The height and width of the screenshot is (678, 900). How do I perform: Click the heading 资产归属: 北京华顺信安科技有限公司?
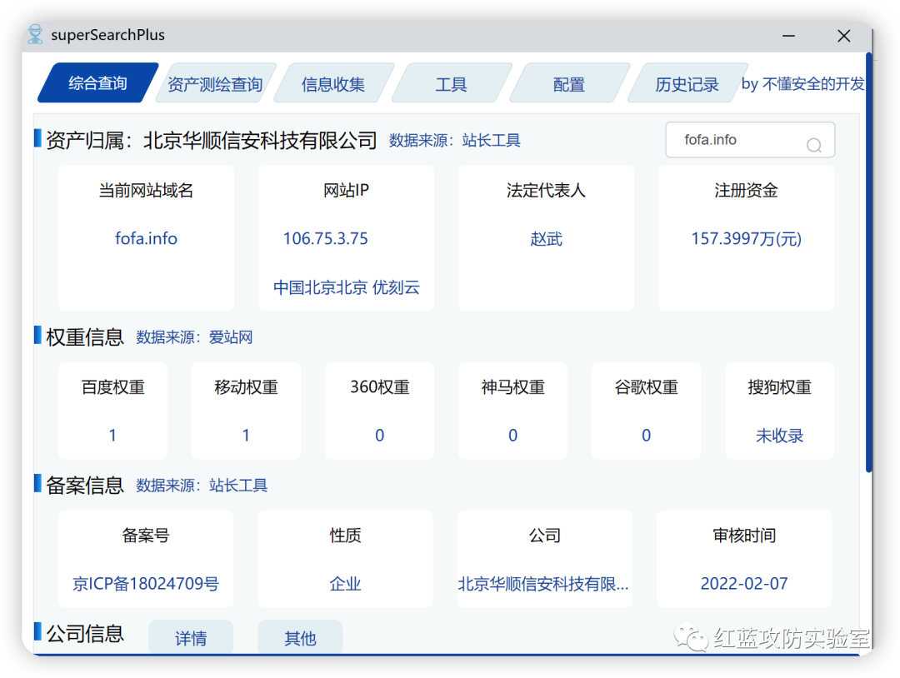[x=211, y=141]
